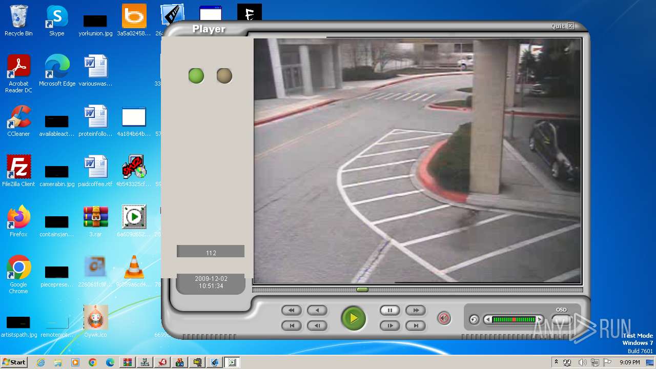Click the 112 channel field
Viewport: 656px width, 369px height.
211,251
